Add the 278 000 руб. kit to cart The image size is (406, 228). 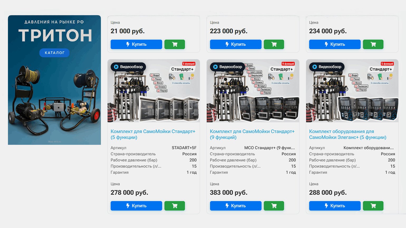point(175,206)
